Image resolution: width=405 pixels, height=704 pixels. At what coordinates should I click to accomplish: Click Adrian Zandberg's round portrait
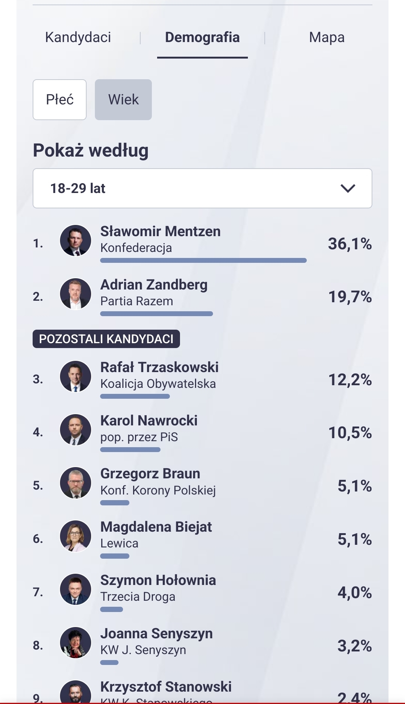point(75,294)
